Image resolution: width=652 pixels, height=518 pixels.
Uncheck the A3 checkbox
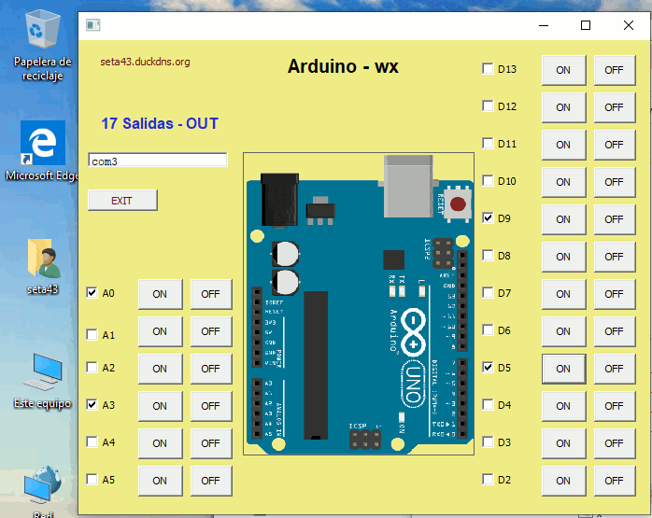(92, 405)
